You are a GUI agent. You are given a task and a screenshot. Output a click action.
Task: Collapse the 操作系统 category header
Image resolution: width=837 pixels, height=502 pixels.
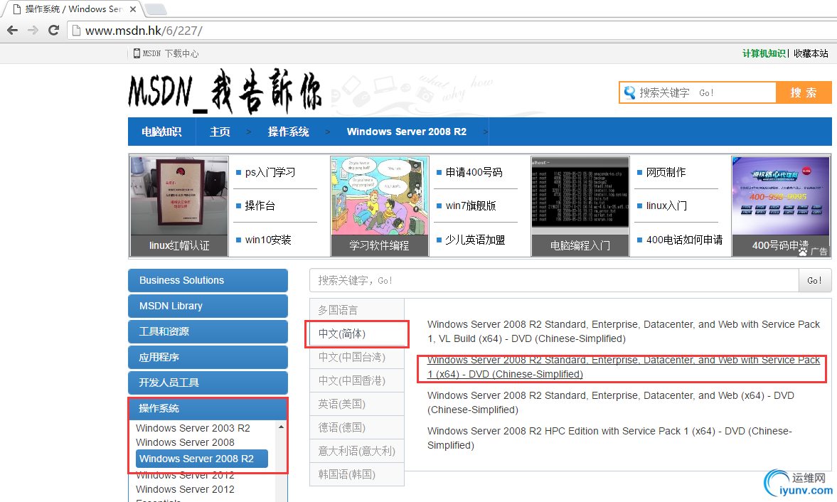208,408
